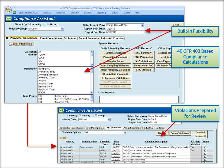
Task: Open the SNC Crosstab report
Action: point(143,70)
